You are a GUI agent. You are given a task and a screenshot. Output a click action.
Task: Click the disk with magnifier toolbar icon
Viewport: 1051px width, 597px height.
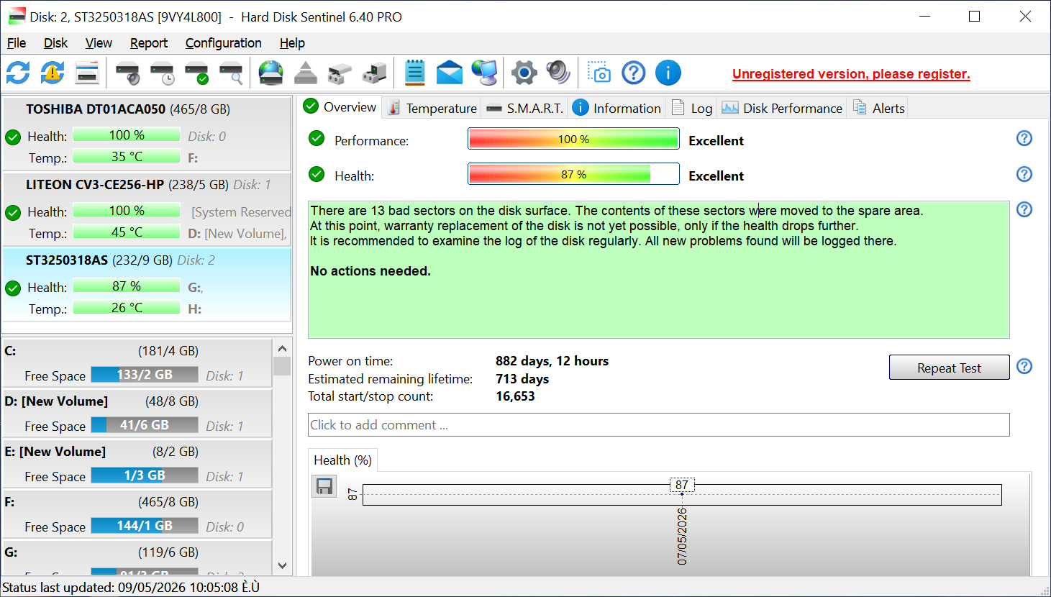click(231, 73)
